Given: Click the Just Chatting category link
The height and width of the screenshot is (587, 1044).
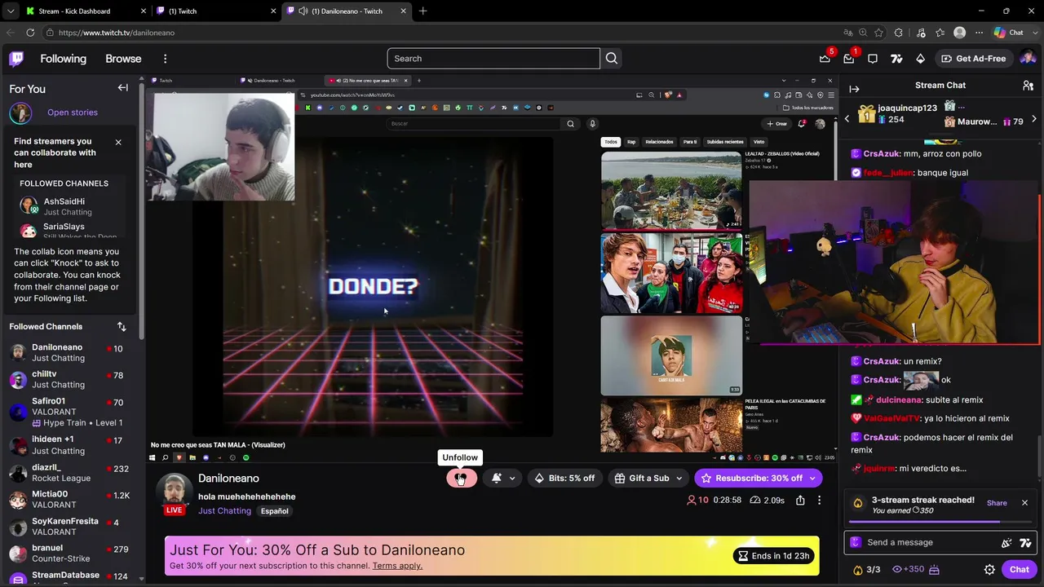Looking at the screenshot, I should pos(224,511).
